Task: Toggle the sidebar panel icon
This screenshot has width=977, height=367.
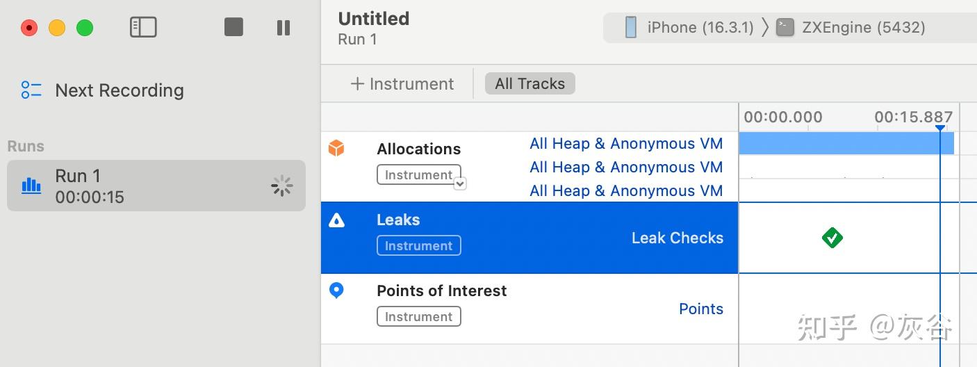Action: click(x=143, y=27)
